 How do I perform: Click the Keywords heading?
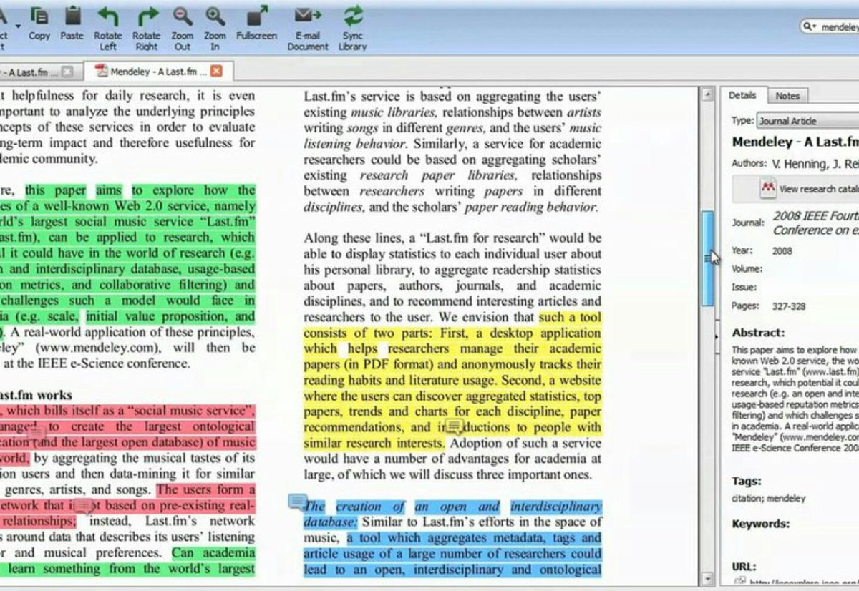click(x=760, y=524)
